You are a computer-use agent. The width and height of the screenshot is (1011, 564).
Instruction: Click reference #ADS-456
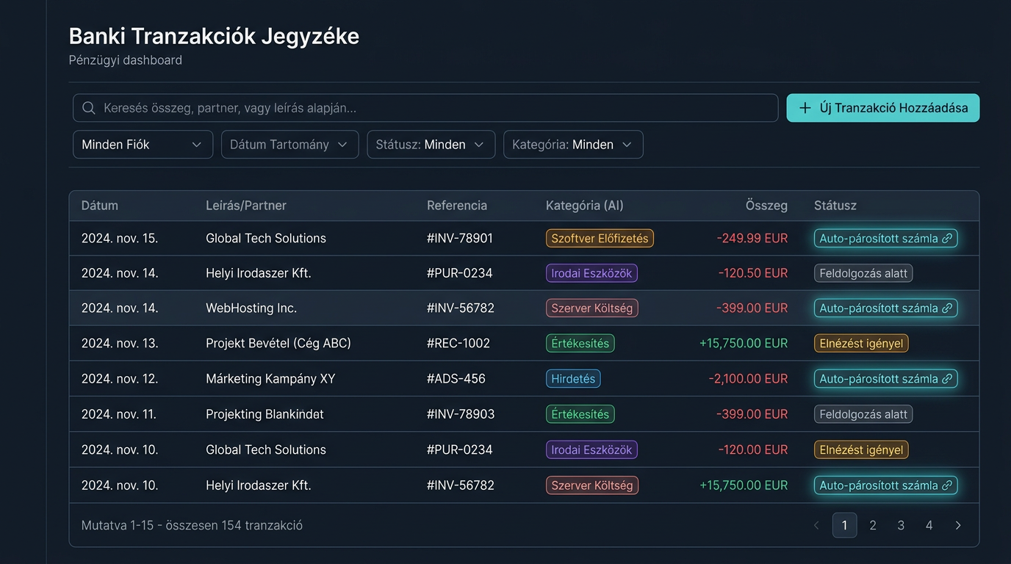(456, 379)
